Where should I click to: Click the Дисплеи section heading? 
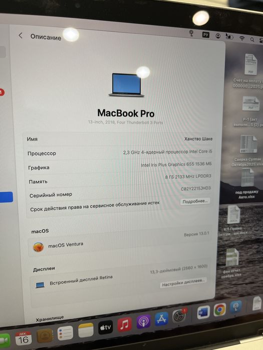[44, 269]
